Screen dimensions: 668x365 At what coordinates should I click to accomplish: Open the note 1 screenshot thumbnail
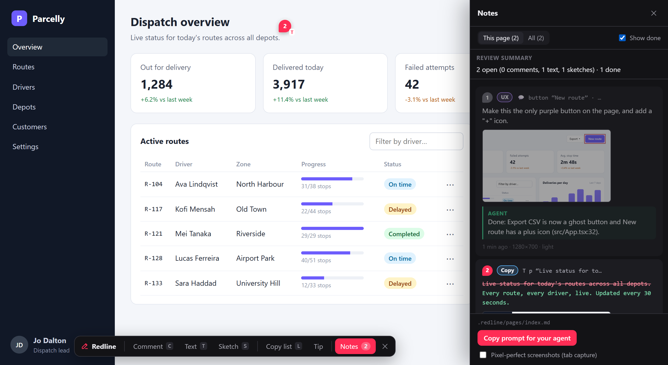click(546, 166)
